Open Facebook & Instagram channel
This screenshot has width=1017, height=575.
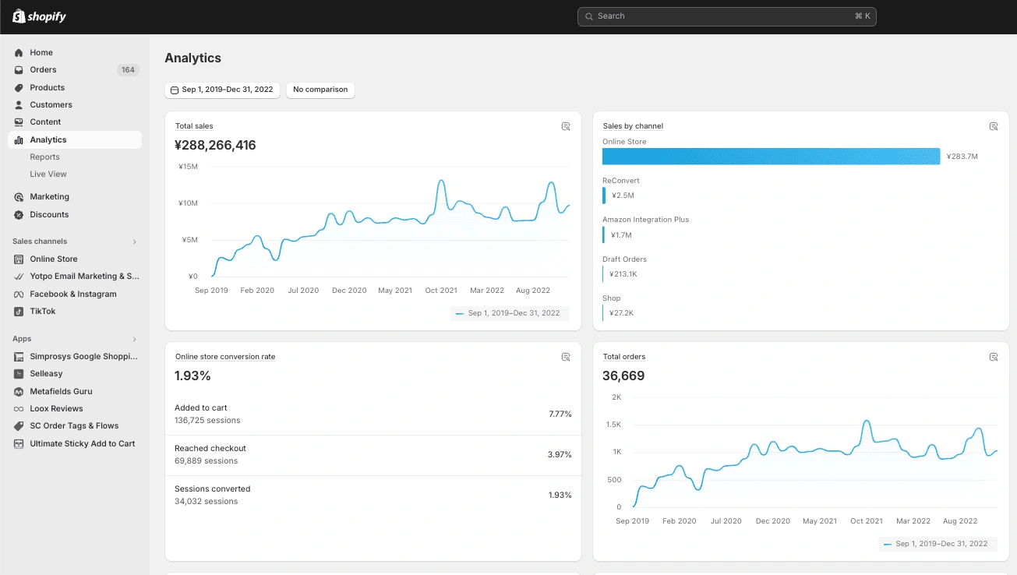[75, 294]
